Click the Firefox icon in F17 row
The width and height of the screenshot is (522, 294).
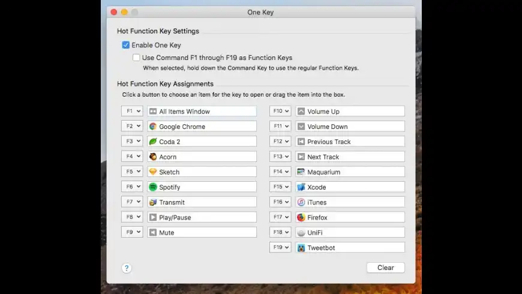(301, 217)
